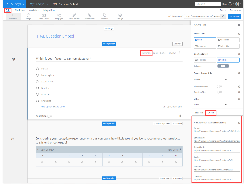Click the QuestionPro logo icon
Image resolution: width=247 pixels, height=185 pixels.
6,4
